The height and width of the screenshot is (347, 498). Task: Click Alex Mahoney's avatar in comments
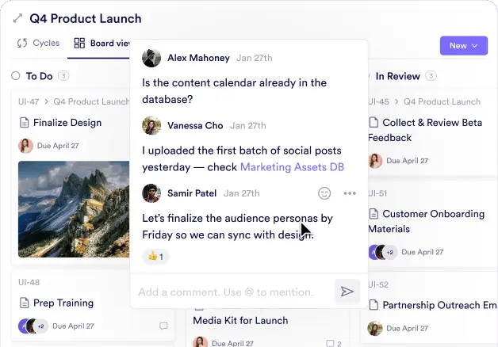151,58
